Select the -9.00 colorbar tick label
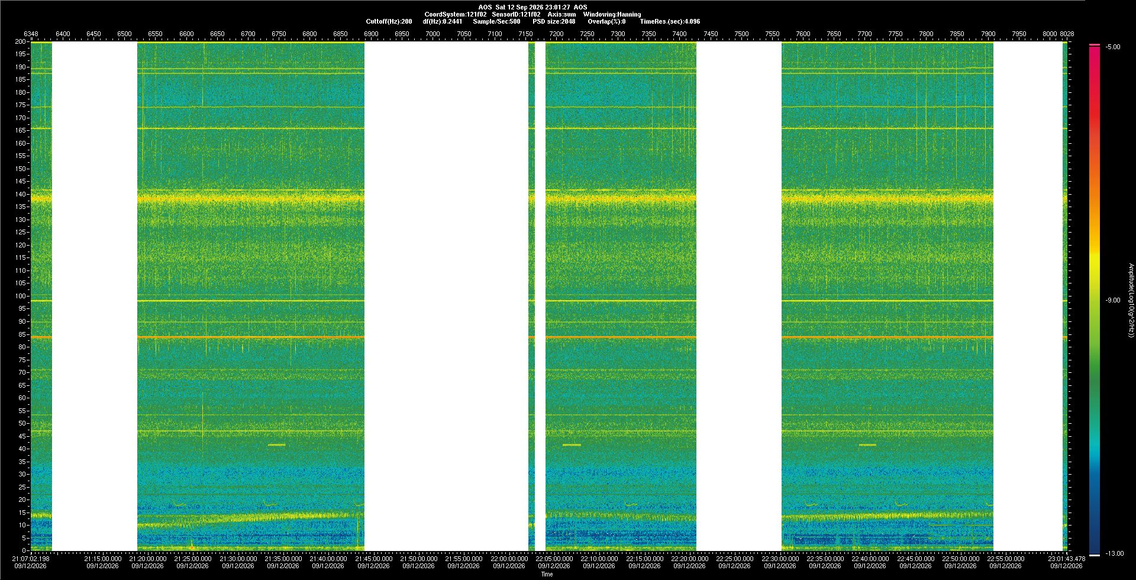This screenshot has height=580, width=1136. point(1113,301)
